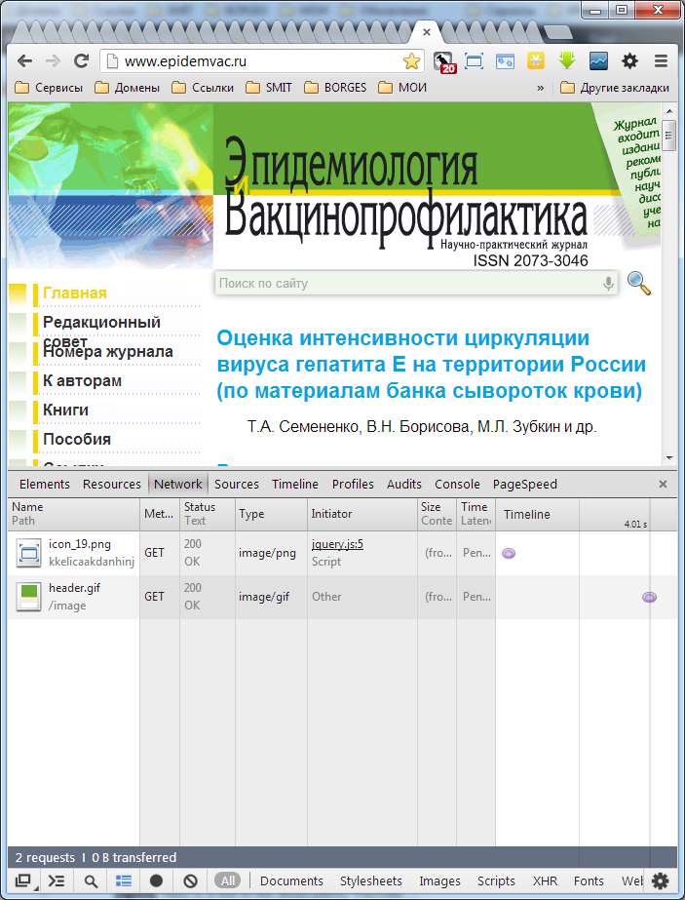Switch to the Timeline tab

coord(295,484)
